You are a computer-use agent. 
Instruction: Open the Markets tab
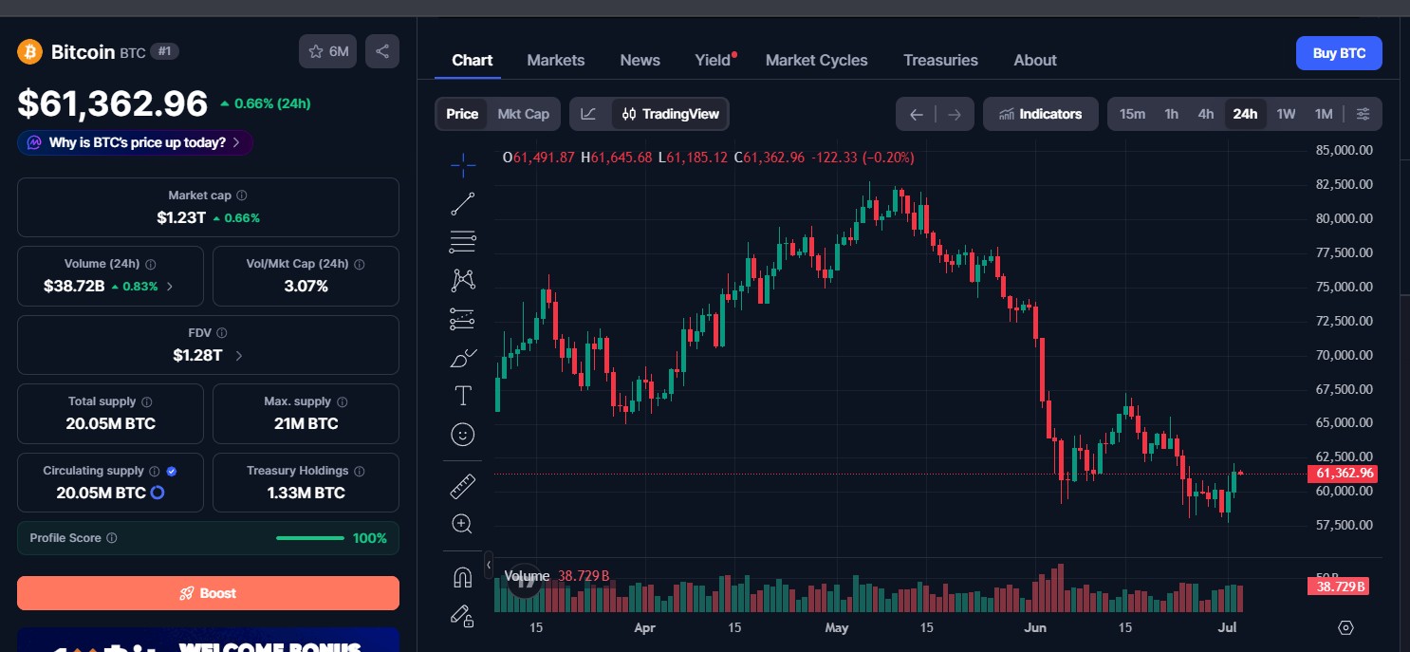tap(556, 60)
